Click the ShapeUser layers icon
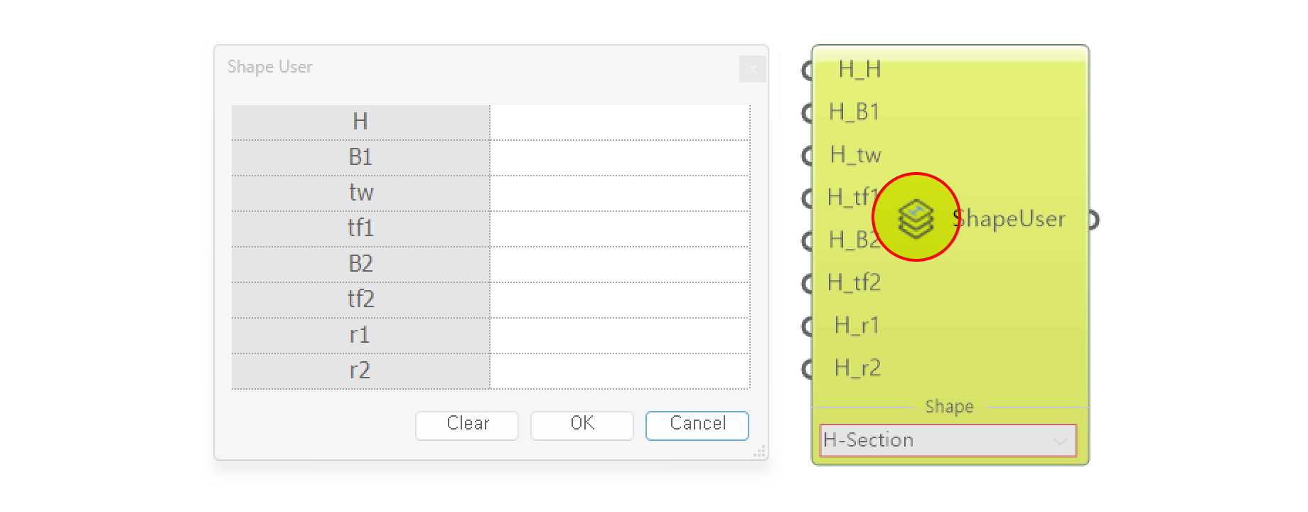This screenshot has height=512, width=1308. (916, 218)
